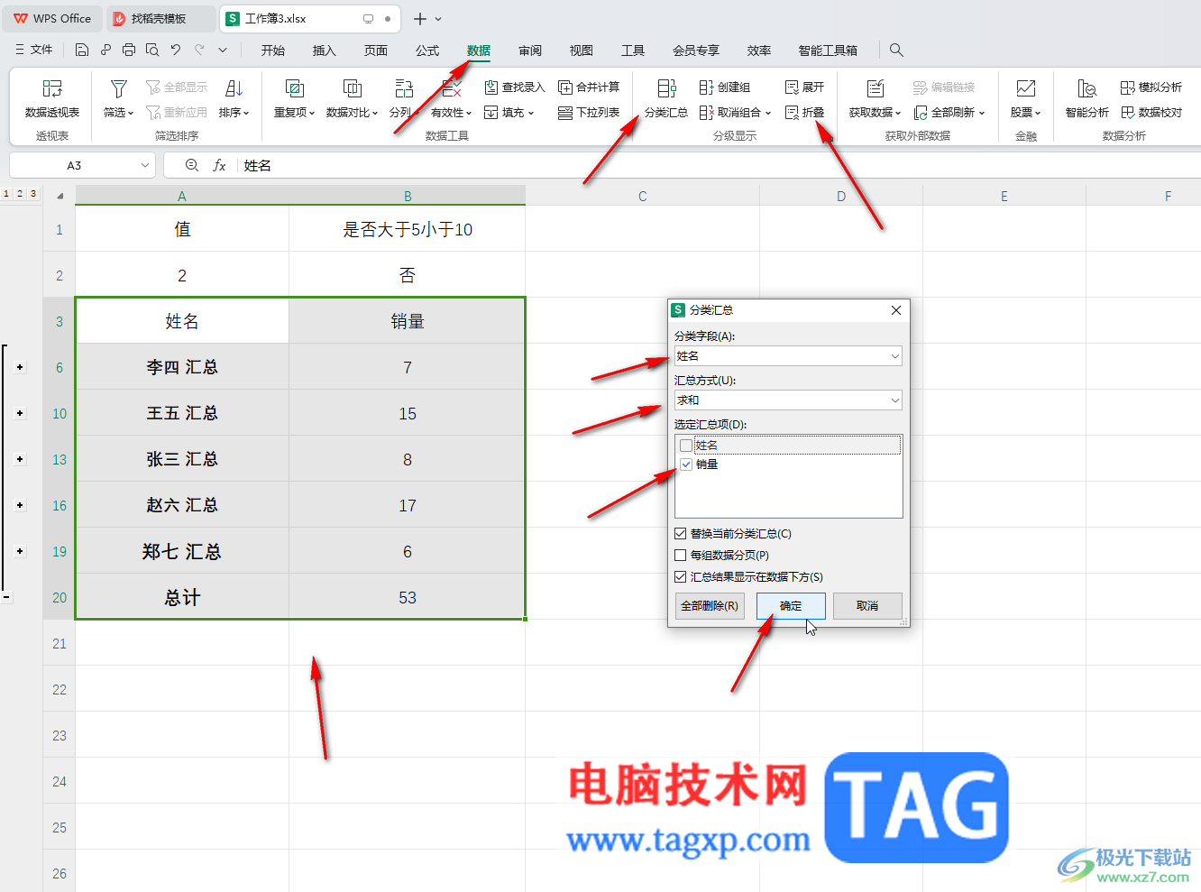Toggle 汇总结果显示在数据下方 checkbox
1201x892 pixels.
[x=681, y=577]
